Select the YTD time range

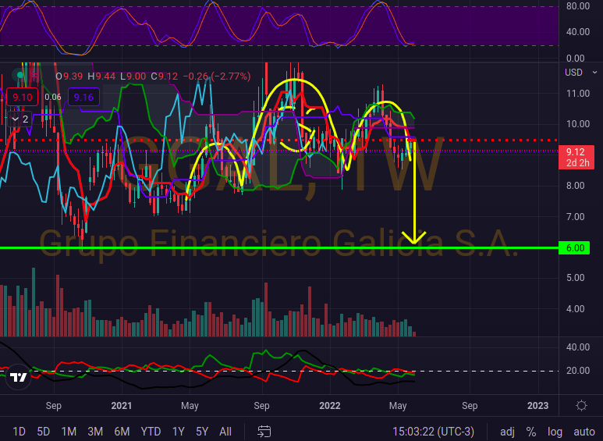coord(151,431)
